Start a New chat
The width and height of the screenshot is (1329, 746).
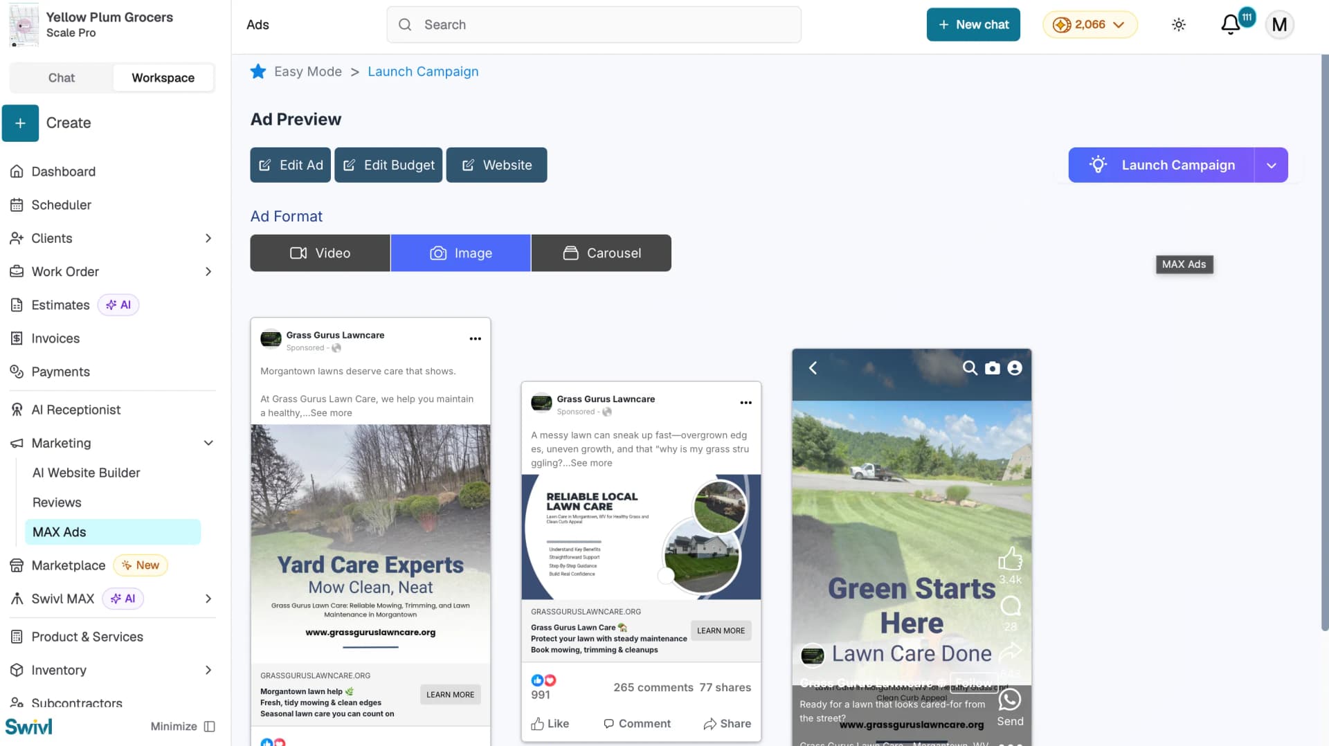click(x=973, y=25)
